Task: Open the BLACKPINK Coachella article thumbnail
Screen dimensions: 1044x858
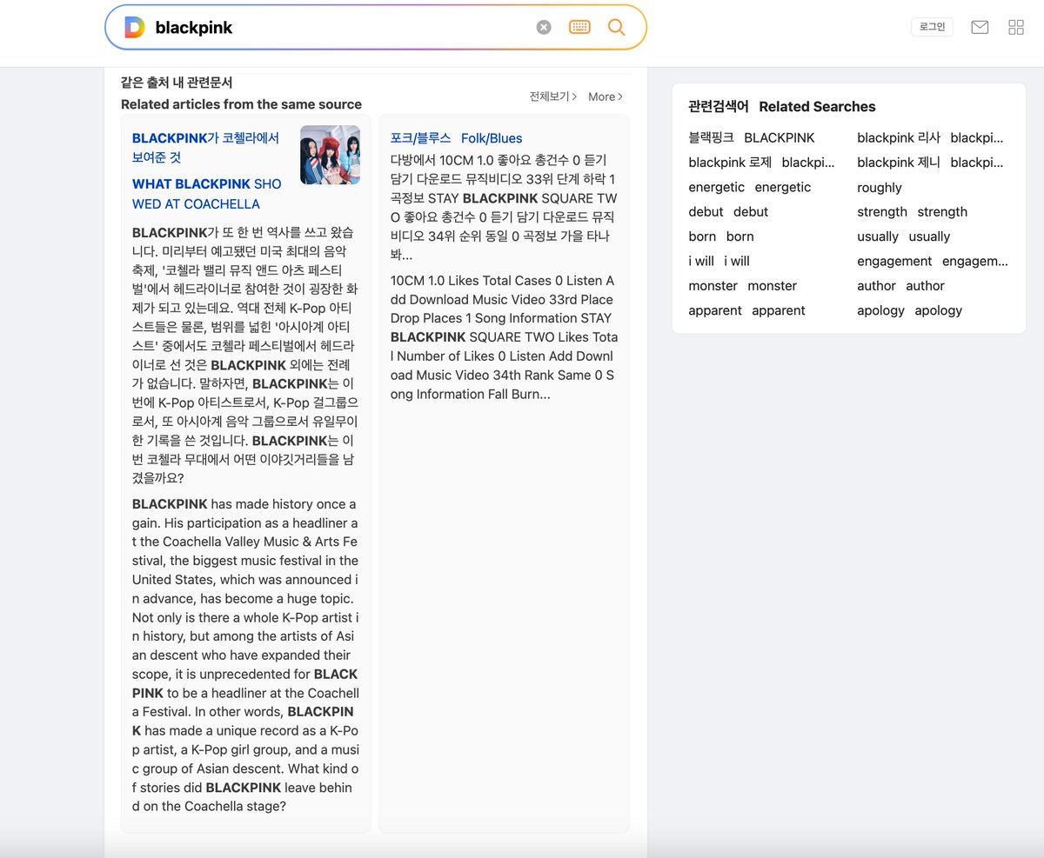Action: (331, 155)
